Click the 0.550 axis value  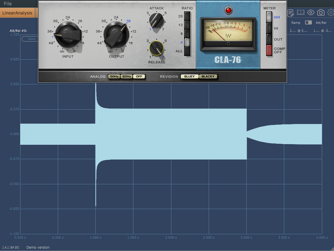point(15,84)
